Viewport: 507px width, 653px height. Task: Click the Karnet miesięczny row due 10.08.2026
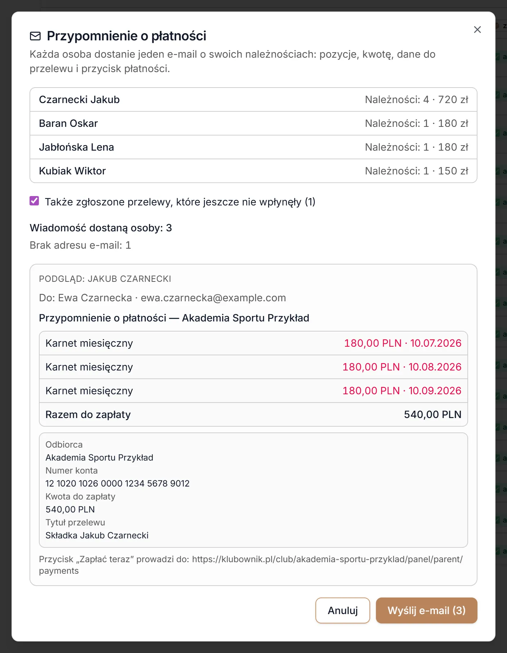pyautogui.click(x=253, y=367)
